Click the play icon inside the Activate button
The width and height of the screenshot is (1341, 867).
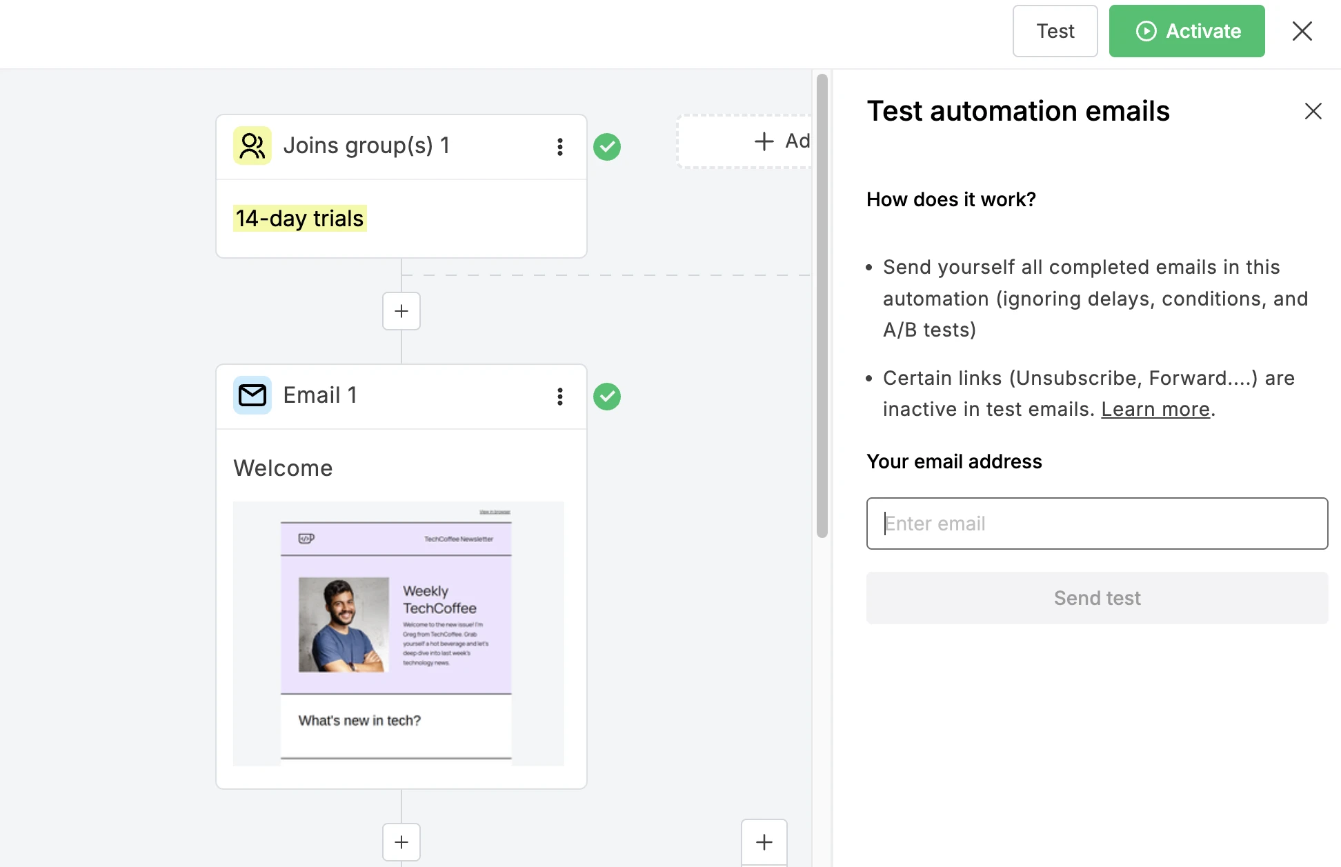click(x=1145, y=31)
